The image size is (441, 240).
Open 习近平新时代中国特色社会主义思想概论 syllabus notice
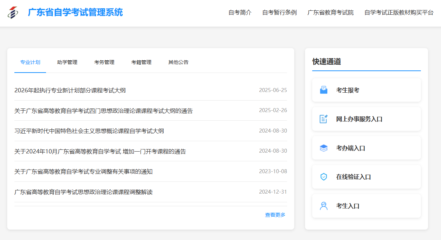pos(89,131)
